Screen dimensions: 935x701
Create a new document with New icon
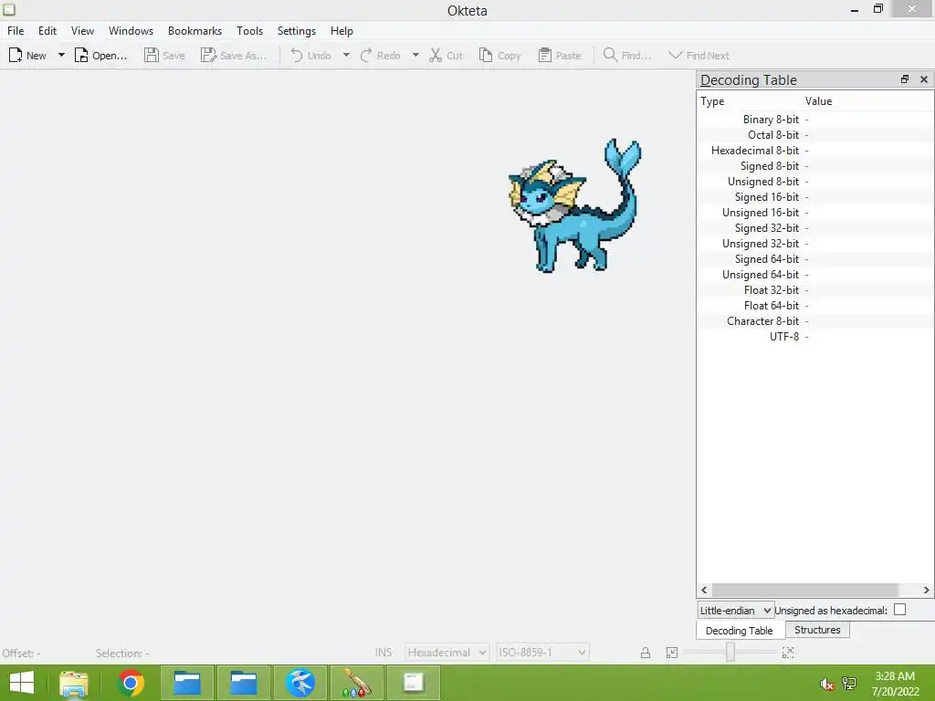click(x=16, y=56)
